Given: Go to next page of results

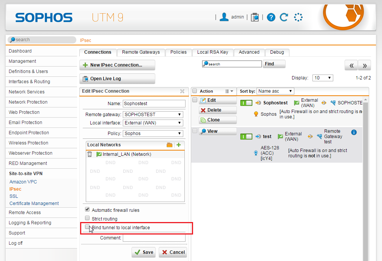Looking at the screenshot, I should pyautogui.click(x=365, y=65).
